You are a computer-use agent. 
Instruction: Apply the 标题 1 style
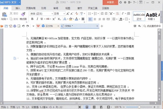[151, 16]
